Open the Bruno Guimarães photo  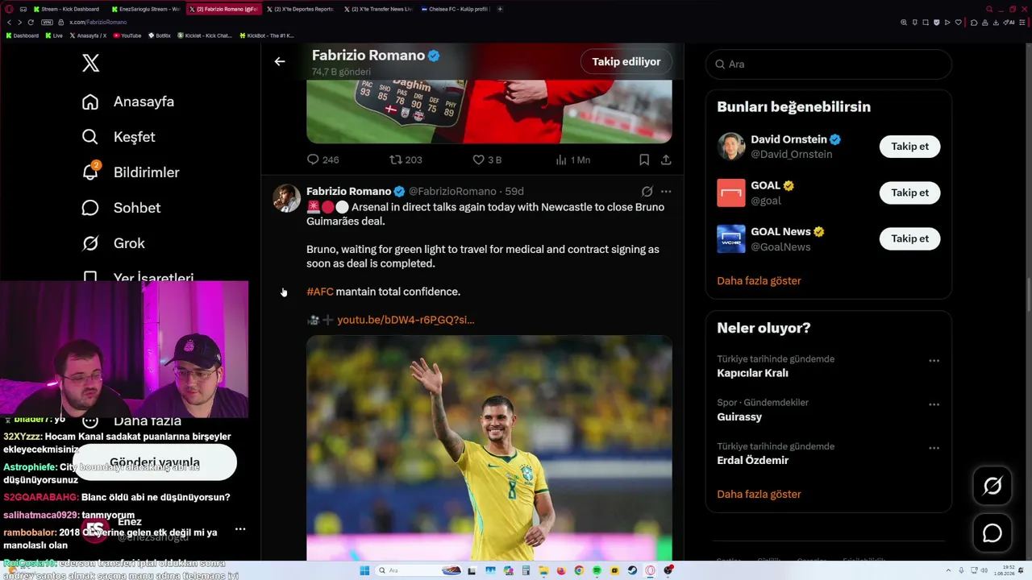(x=489, y=448)
